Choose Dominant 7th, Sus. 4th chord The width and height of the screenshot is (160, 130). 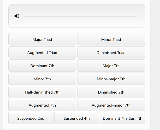coord(122,118)
